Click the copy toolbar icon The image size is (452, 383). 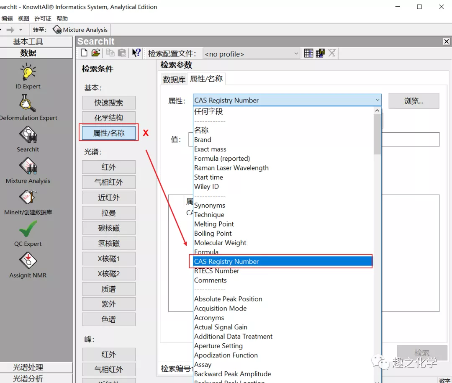pos(110,53)
